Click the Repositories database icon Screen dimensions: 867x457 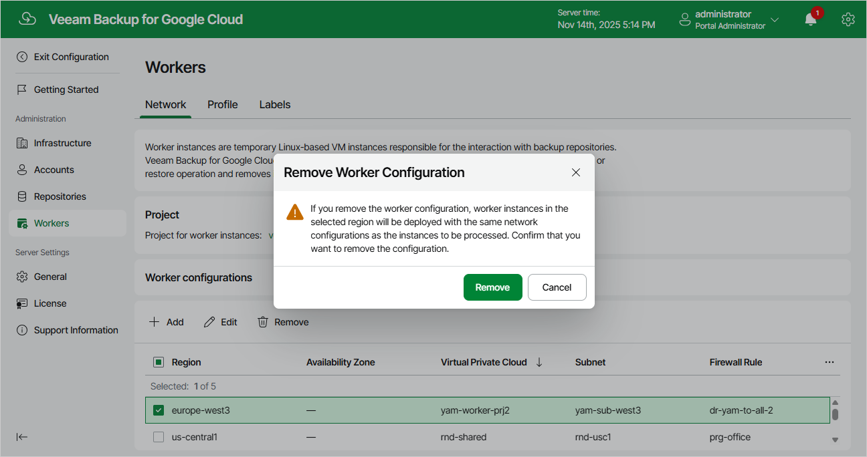click(x=22, y=196)
